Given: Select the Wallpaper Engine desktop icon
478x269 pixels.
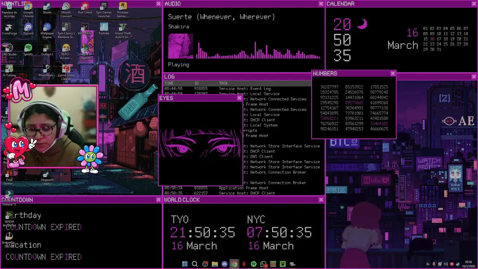Looking at the screenshot, I should [x=47, y=31].
